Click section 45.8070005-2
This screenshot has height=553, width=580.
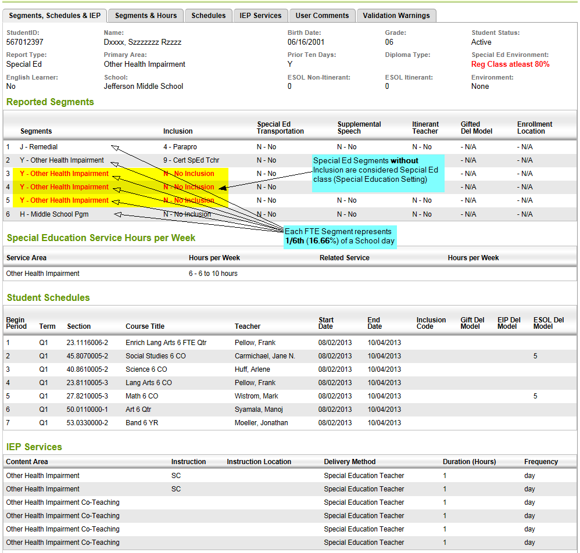click(87, 356)
